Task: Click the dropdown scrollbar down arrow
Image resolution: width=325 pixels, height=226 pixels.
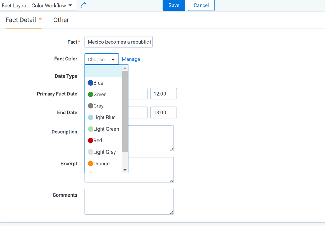Action: (x=125, y=170)
